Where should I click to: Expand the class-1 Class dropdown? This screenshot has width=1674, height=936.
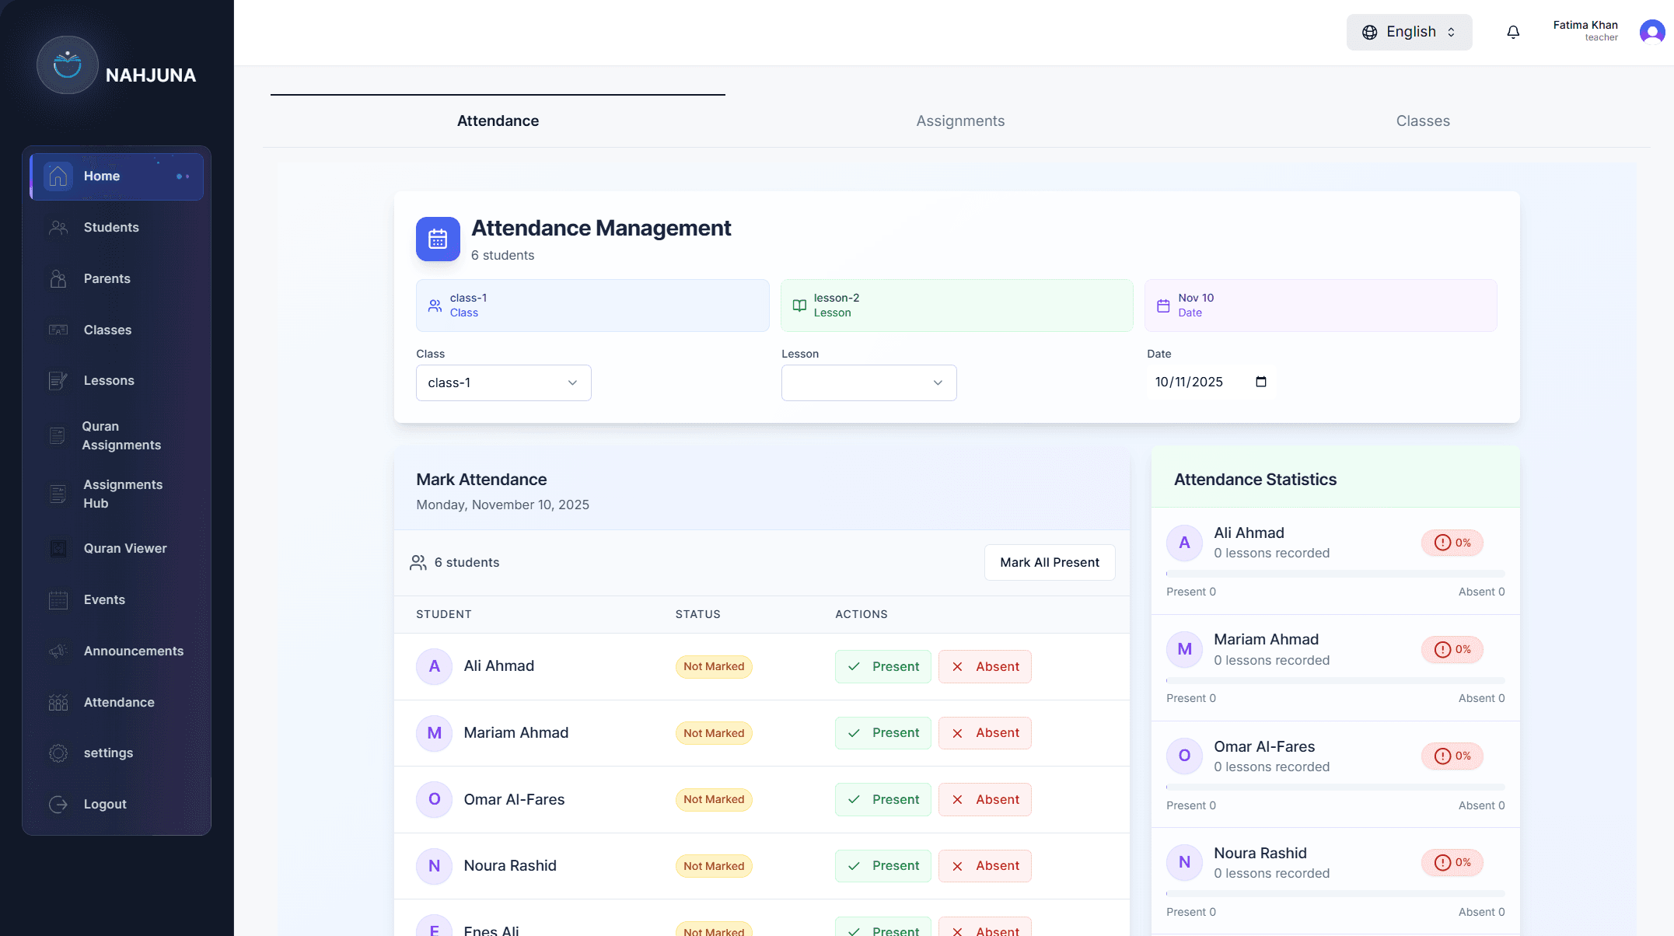[x=503, y=383]
